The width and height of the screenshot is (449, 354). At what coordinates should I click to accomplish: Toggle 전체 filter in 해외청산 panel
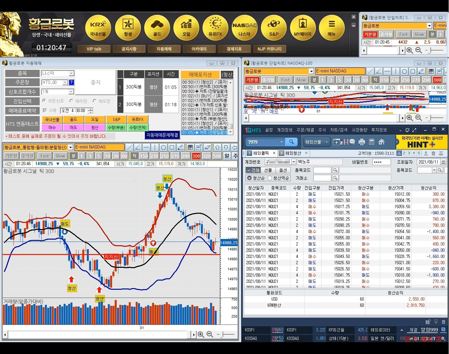coord(253,170)
